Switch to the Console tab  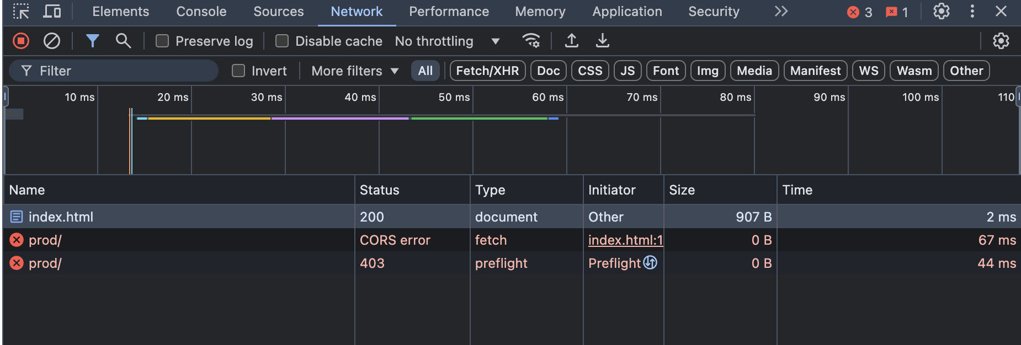pyautogui.click(x=201, y=12)
